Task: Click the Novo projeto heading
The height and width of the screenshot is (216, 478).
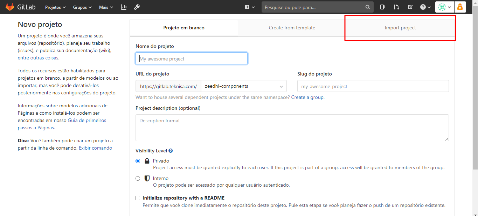Action: click(40, 24)
